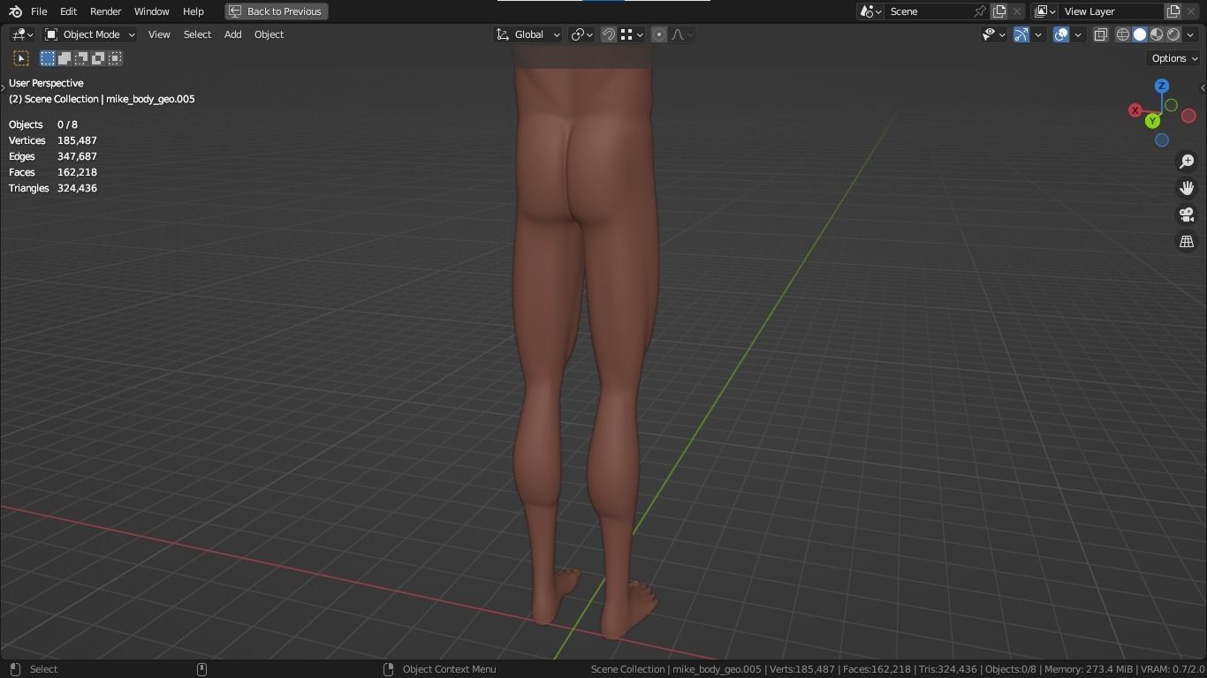Open the Overlays options dropdown
The height and width of the screenshot is (678, 1207).
1078,34
